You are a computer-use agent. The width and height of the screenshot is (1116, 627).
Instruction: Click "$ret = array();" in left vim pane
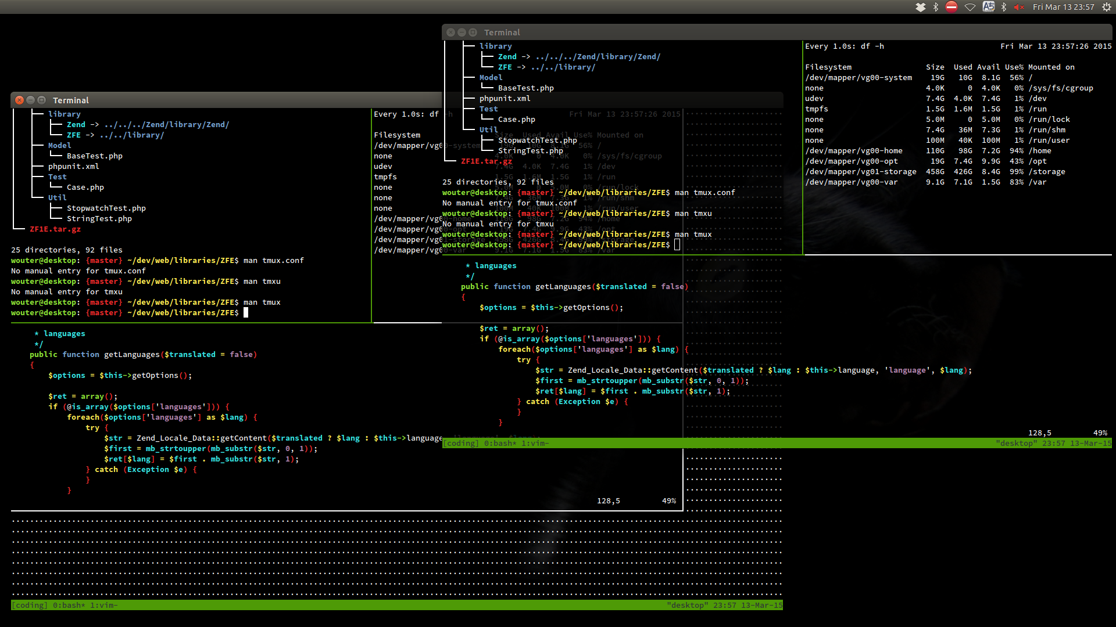click(x=83, y=397)
